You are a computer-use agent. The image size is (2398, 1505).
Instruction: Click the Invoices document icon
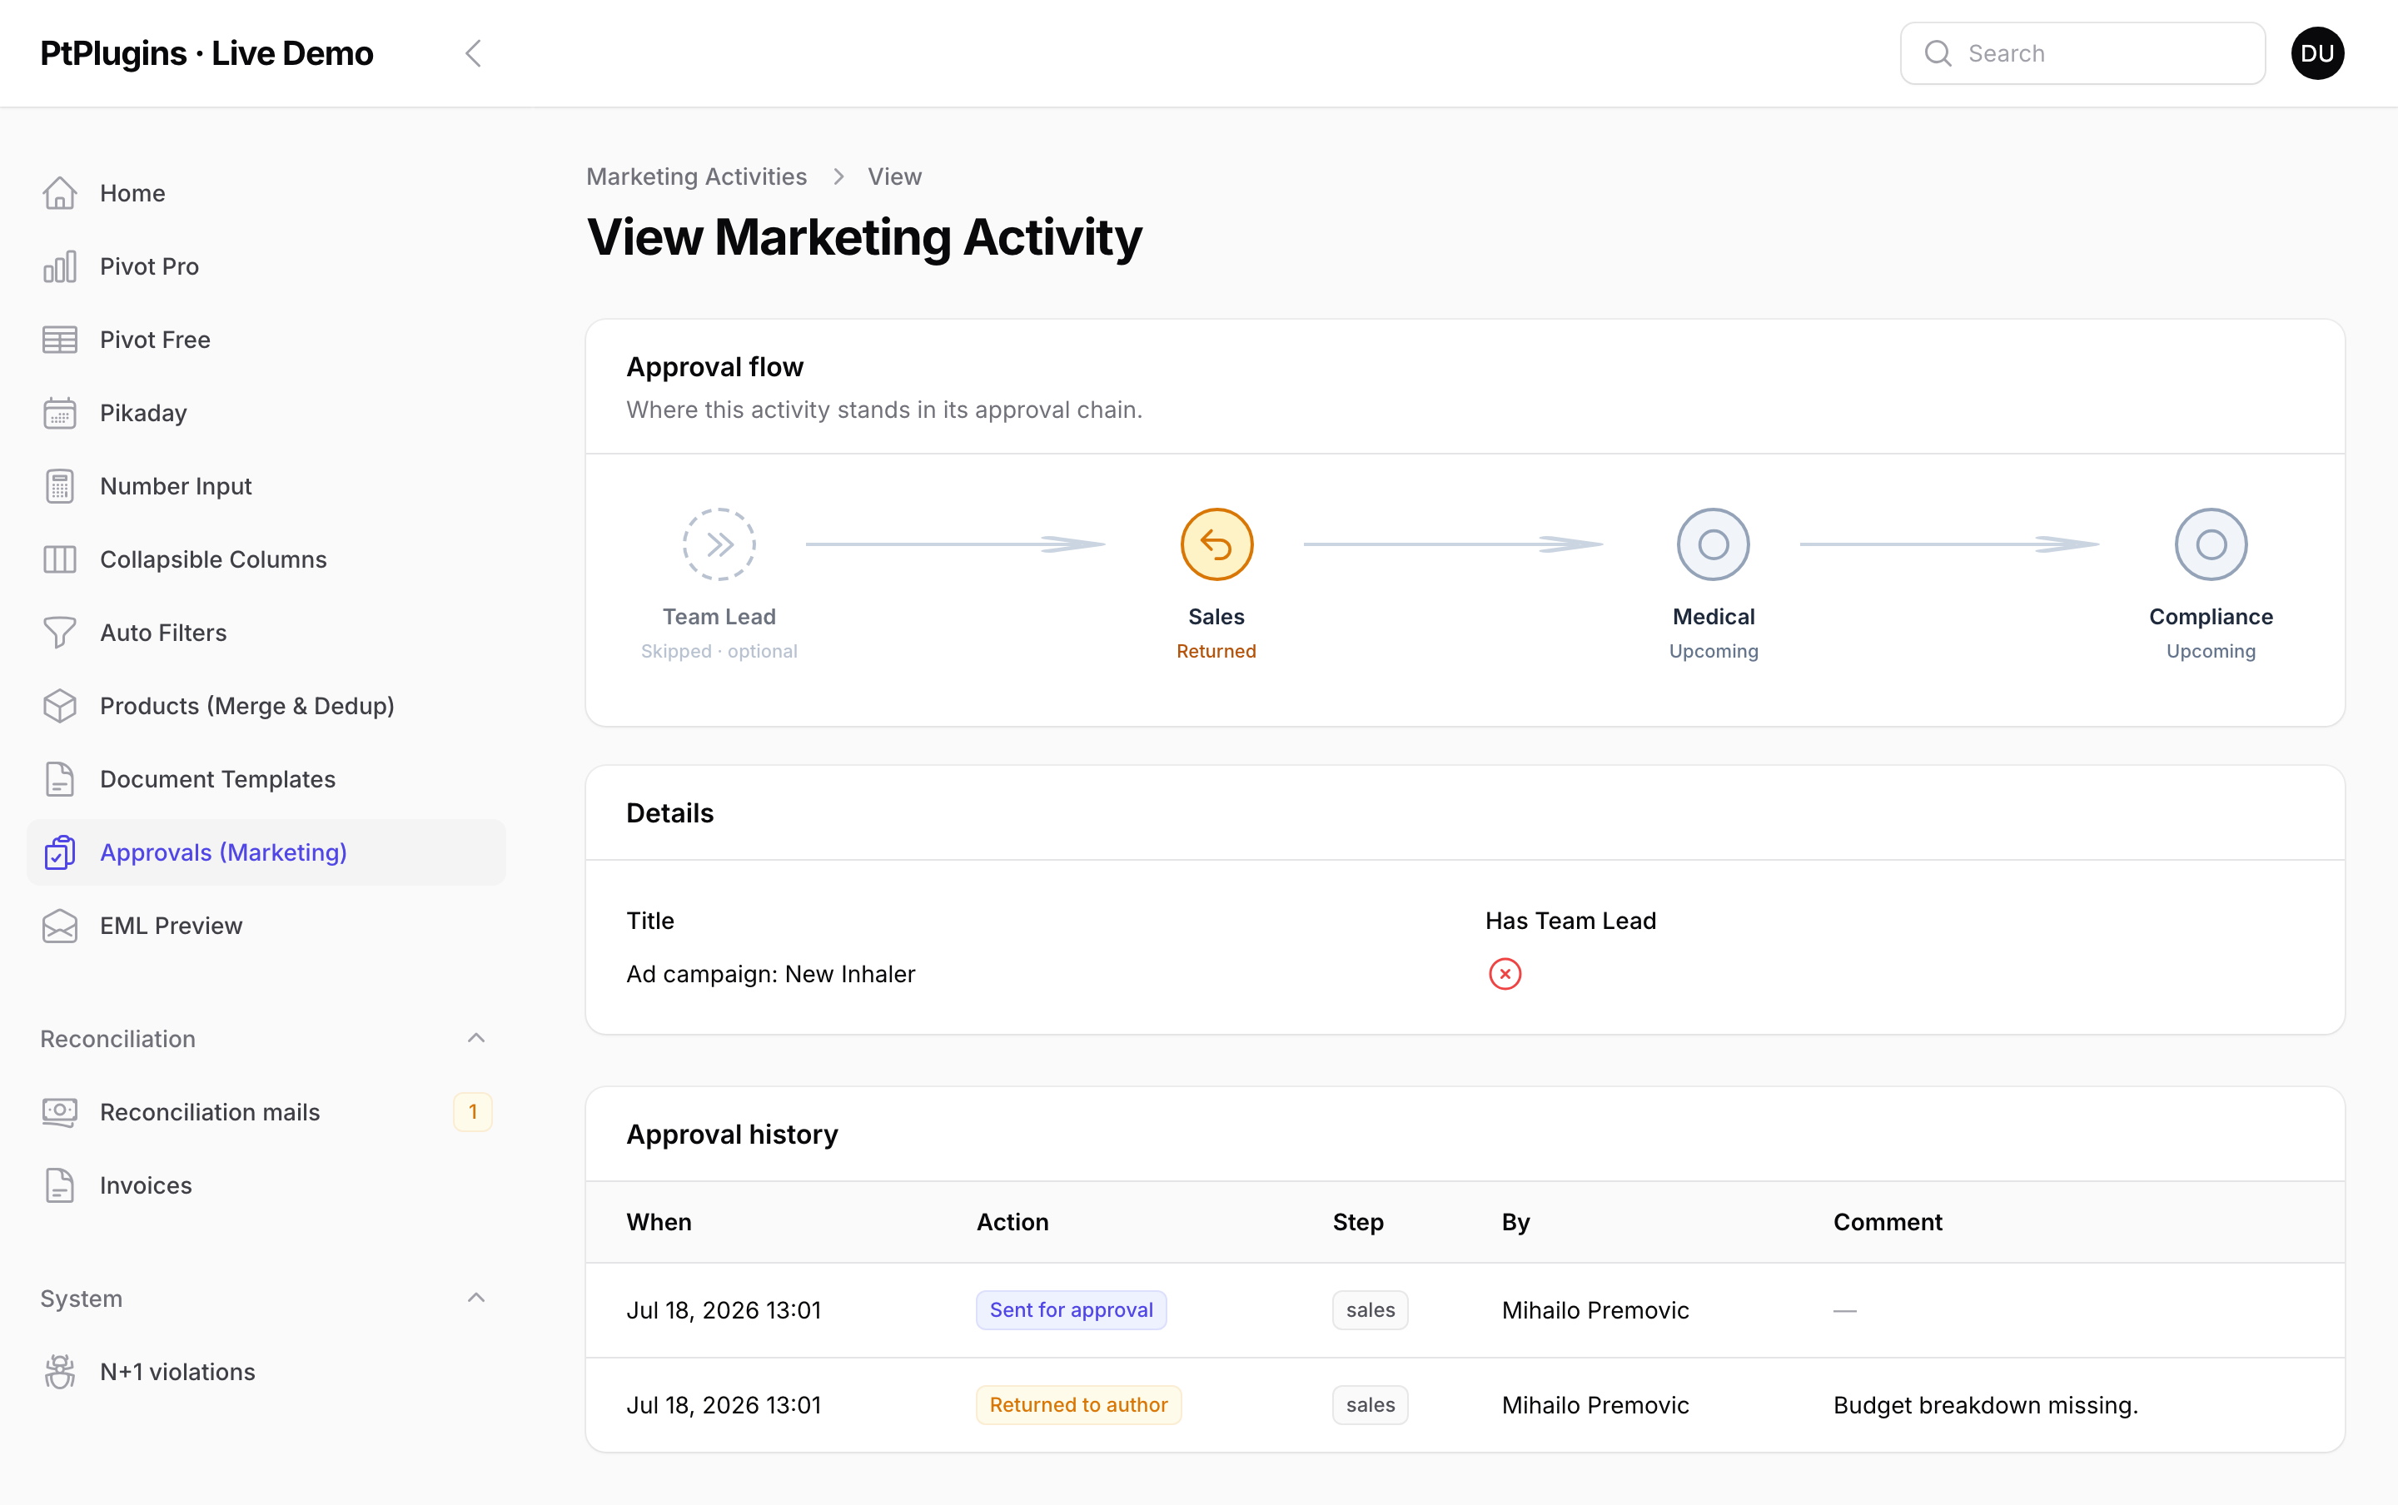[60, 1185]
